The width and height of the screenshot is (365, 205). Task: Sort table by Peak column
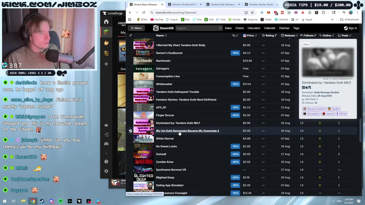tap(344, 36)
